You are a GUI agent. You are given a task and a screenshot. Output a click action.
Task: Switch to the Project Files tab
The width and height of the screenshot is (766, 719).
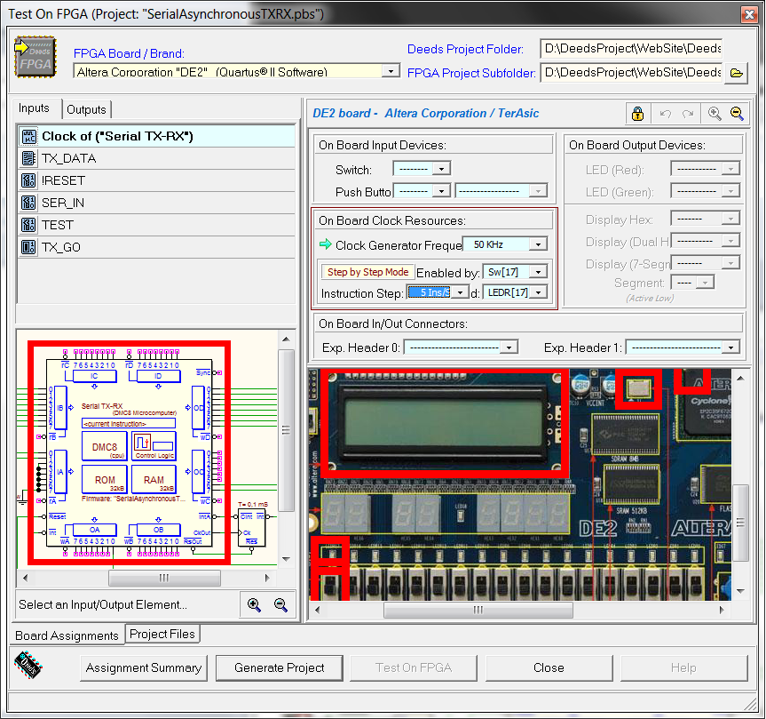pyautogui.click(x=162, y=634)
